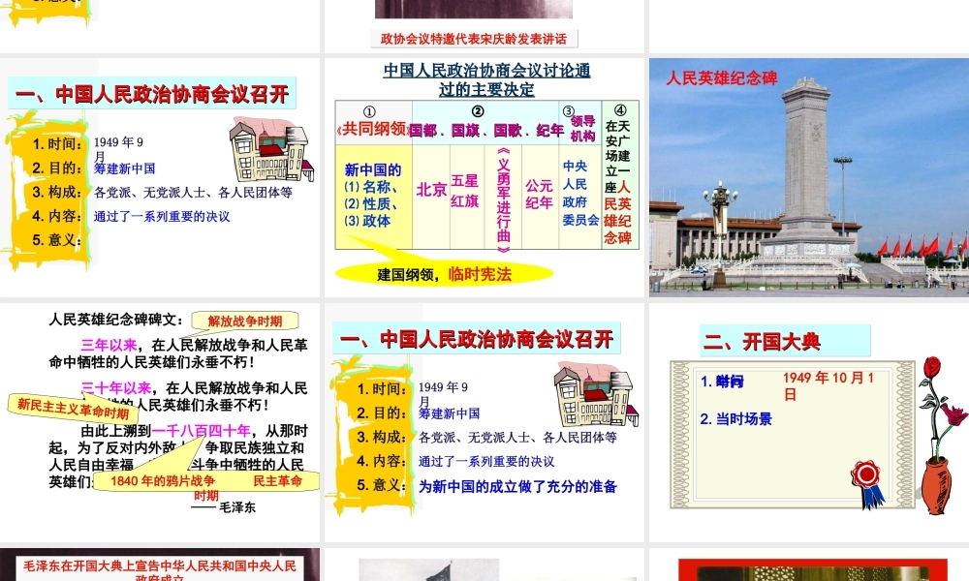Click the 新民主主义革命时期 callout bubble
This screenshot has height=581, width=969.
[x=73, y=408]
